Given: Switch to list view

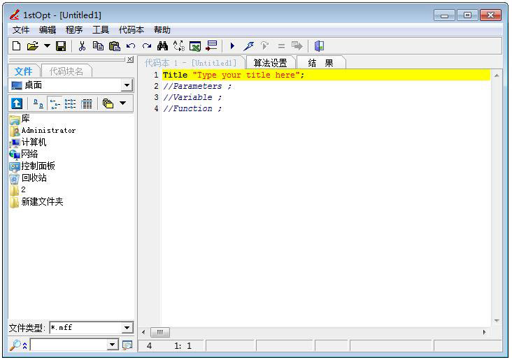Looking at the screenshot, I should (70, 103).
